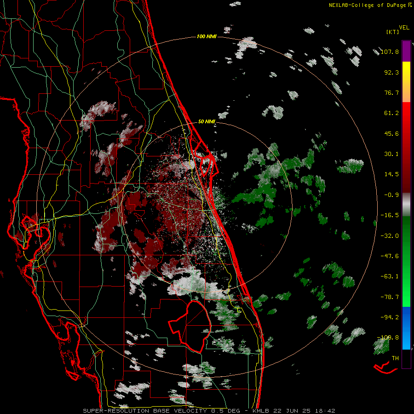Pick the blue segment of velocity color bar
Viewport: 414px width, 414px height.
coord(406,328)
